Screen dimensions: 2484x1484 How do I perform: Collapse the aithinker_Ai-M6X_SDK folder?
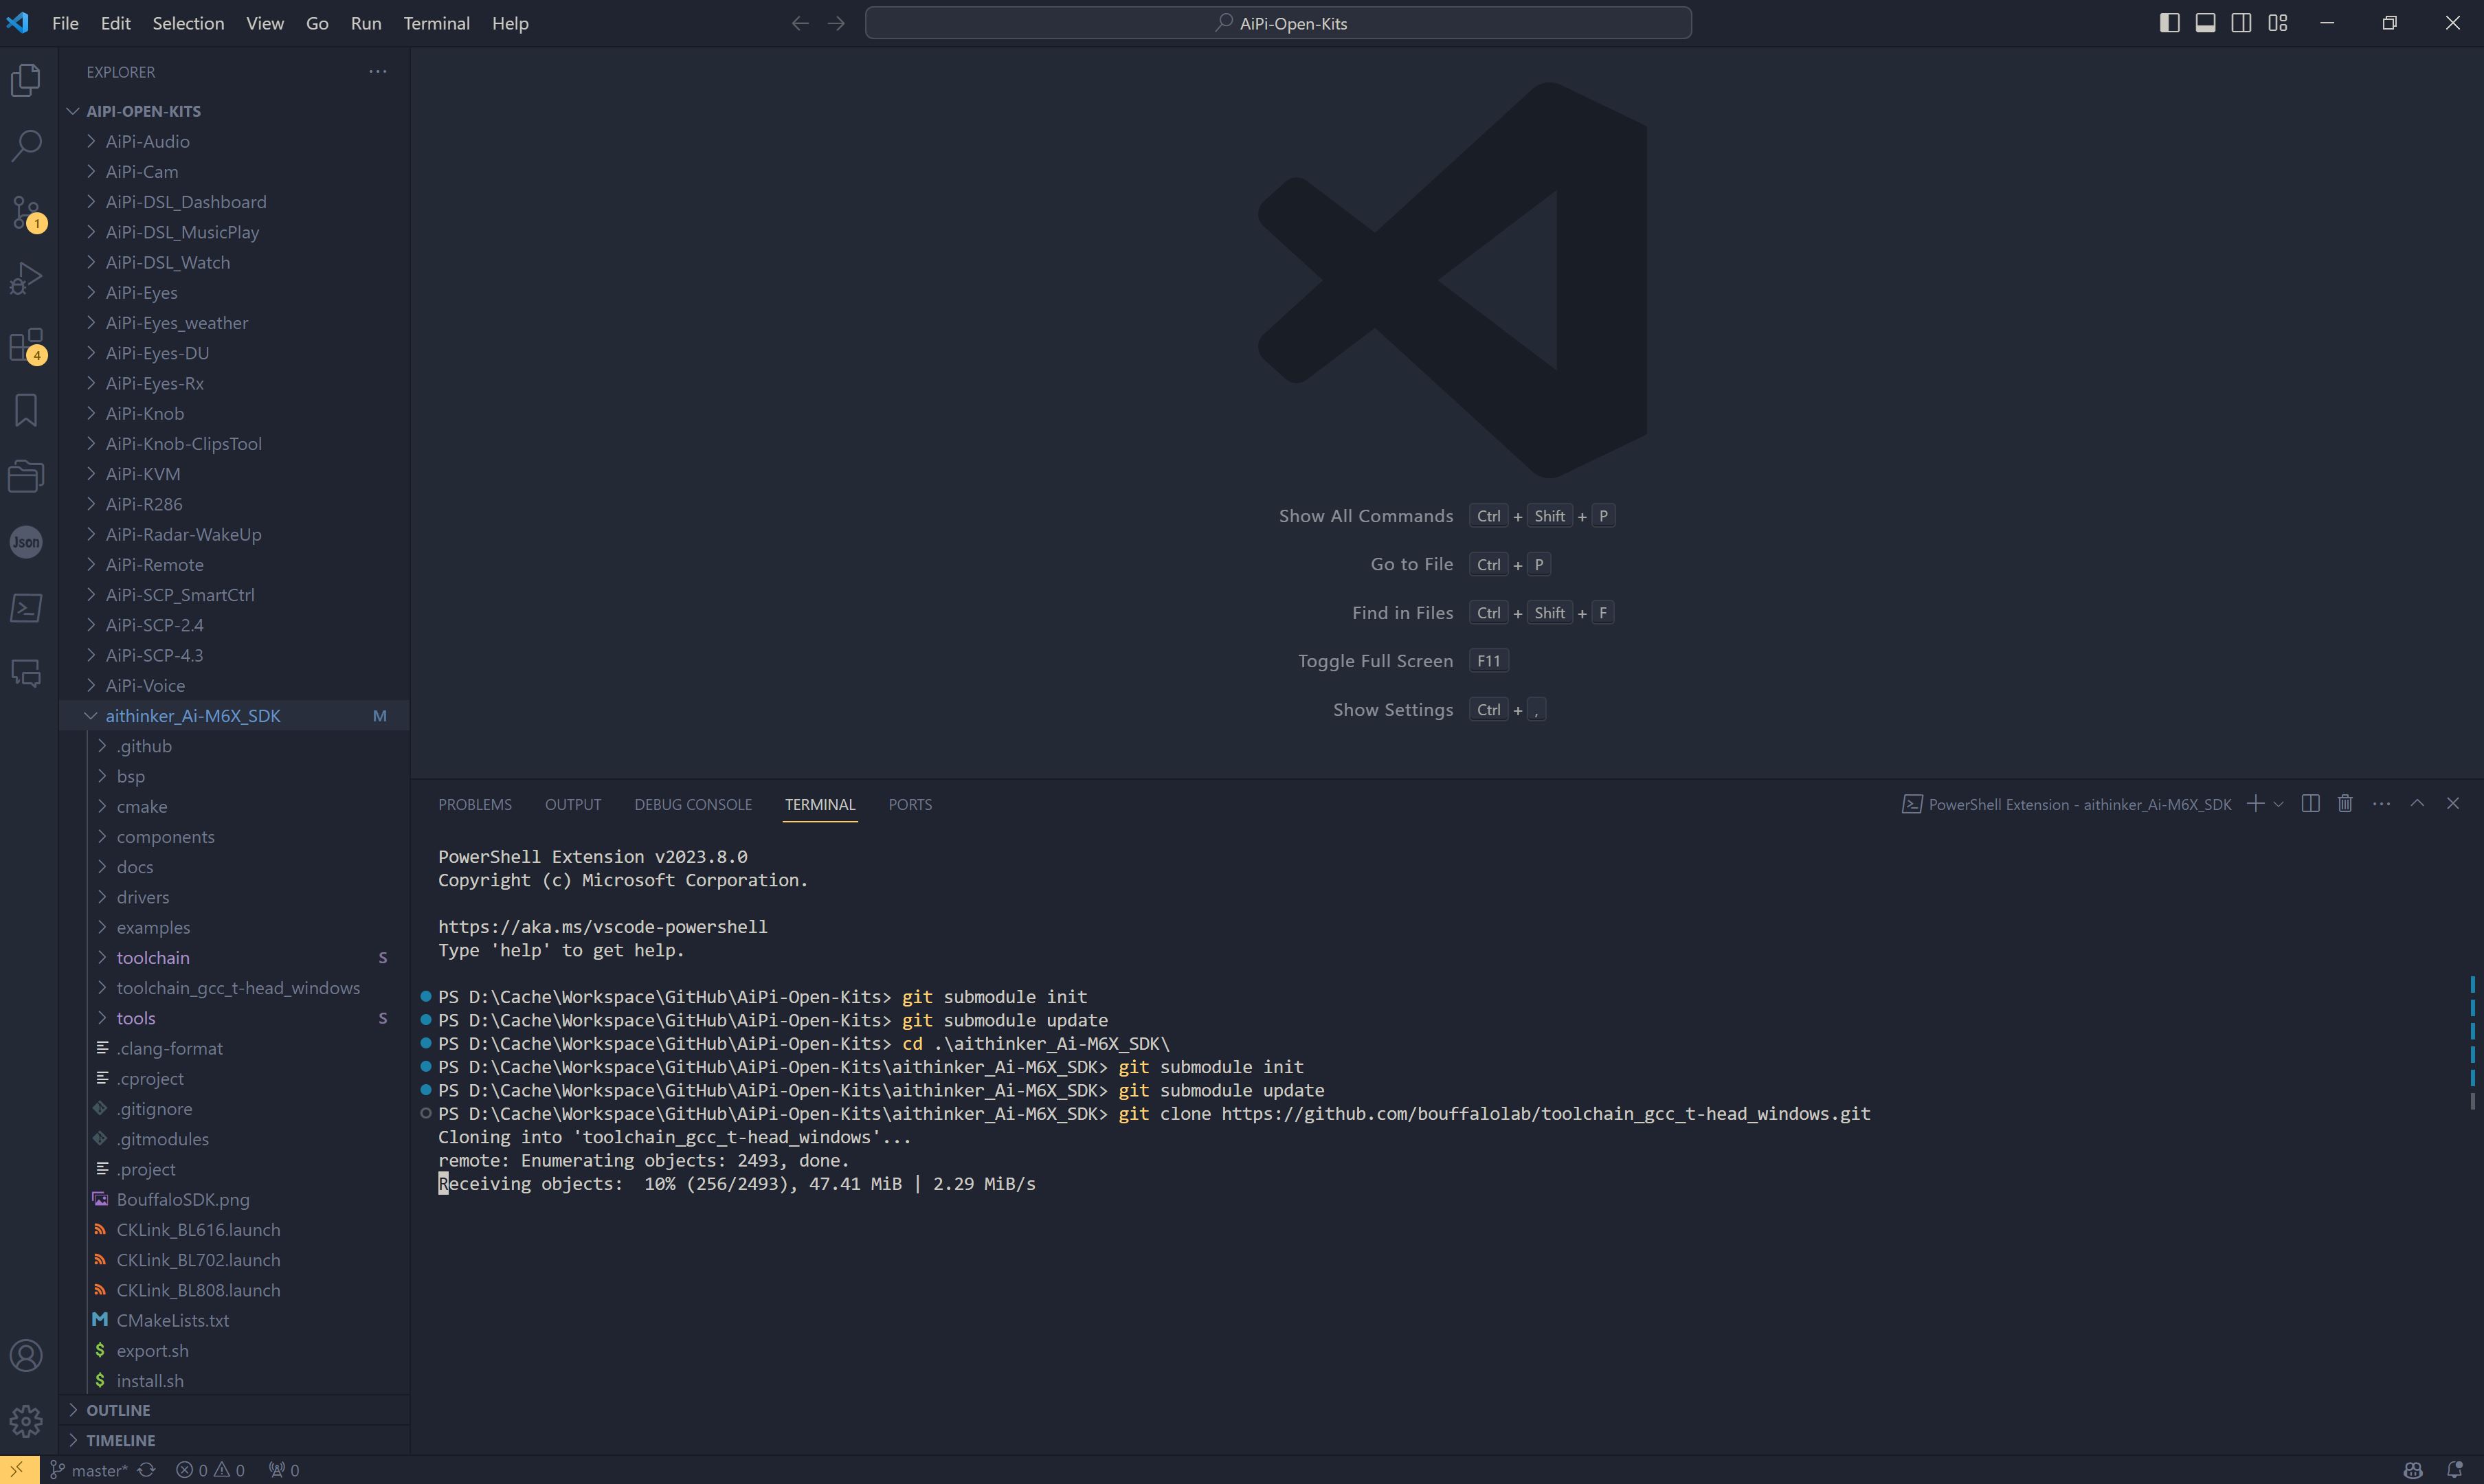click(x=235, y=716)
